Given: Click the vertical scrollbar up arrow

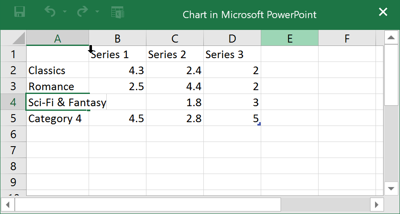Looking at the screenshot, I should tap(391, 37).
